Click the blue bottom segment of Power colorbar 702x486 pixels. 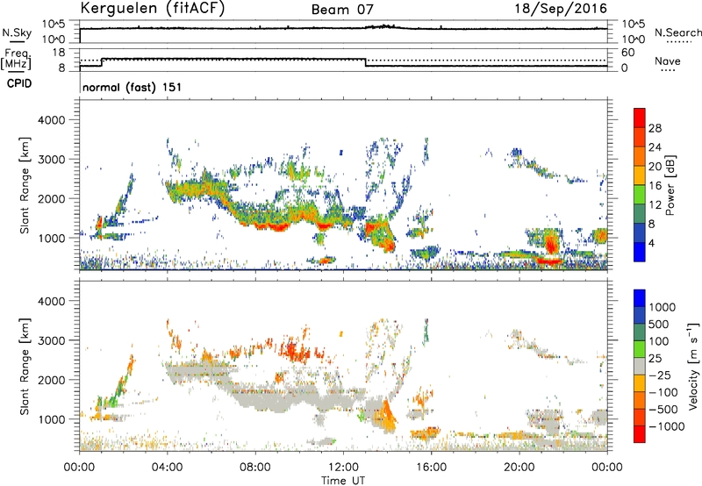point(640,252)
